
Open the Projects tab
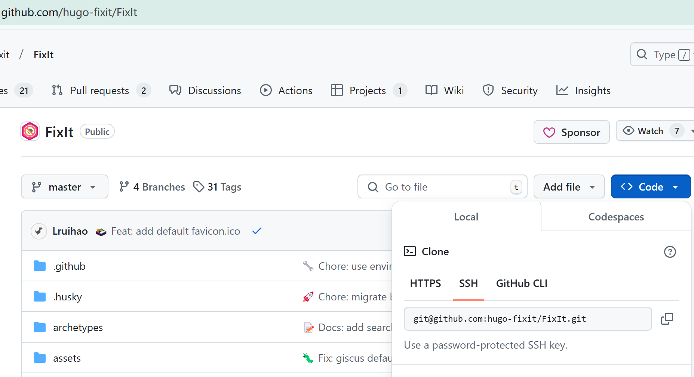[x=369, y=90]
